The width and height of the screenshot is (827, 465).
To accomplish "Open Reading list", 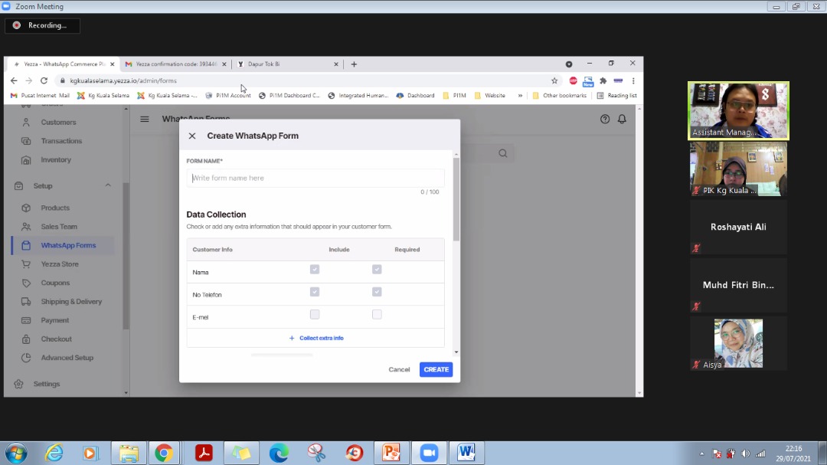I will pos(616,96).
